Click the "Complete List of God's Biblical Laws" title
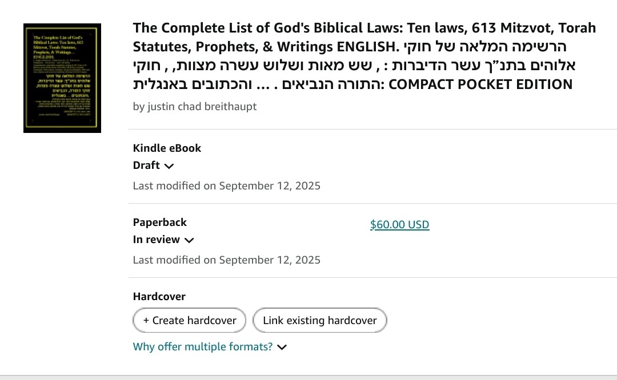Screen dimensions: 617x380 (364, 56)
